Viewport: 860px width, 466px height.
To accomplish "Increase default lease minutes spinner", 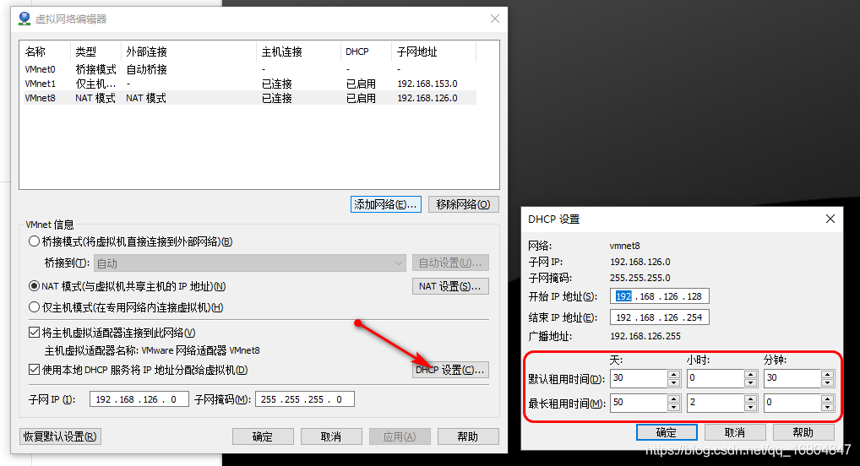I will [828, 374].
